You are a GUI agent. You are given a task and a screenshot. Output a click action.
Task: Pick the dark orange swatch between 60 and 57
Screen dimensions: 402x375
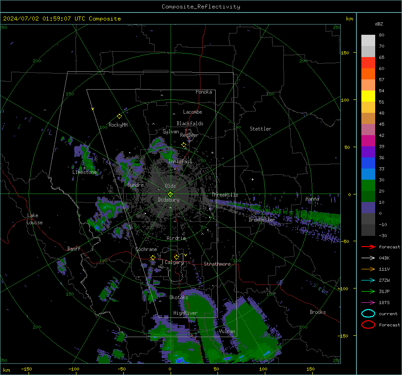[x=368, y=74]
